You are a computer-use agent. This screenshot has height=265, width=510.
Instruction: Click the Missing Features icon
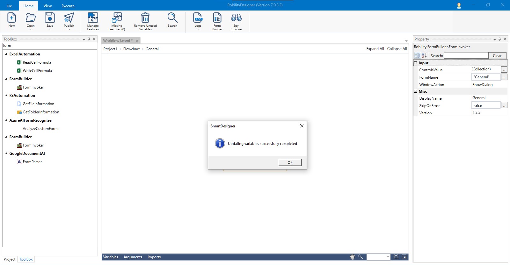pyautogui.click(x=117, y=21)
